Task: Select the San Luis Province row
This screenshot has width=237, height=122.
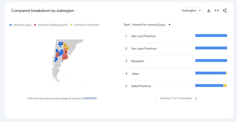Action: pos(143,36)
